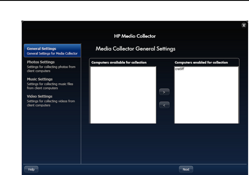
Task: Click the move left arrow button
Action: click(164, 105)
